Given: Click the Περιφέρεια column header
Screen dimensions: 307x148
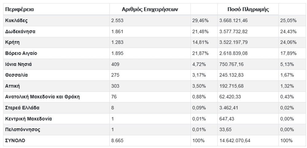Looking at the screenshot, I should coord(20,10).
